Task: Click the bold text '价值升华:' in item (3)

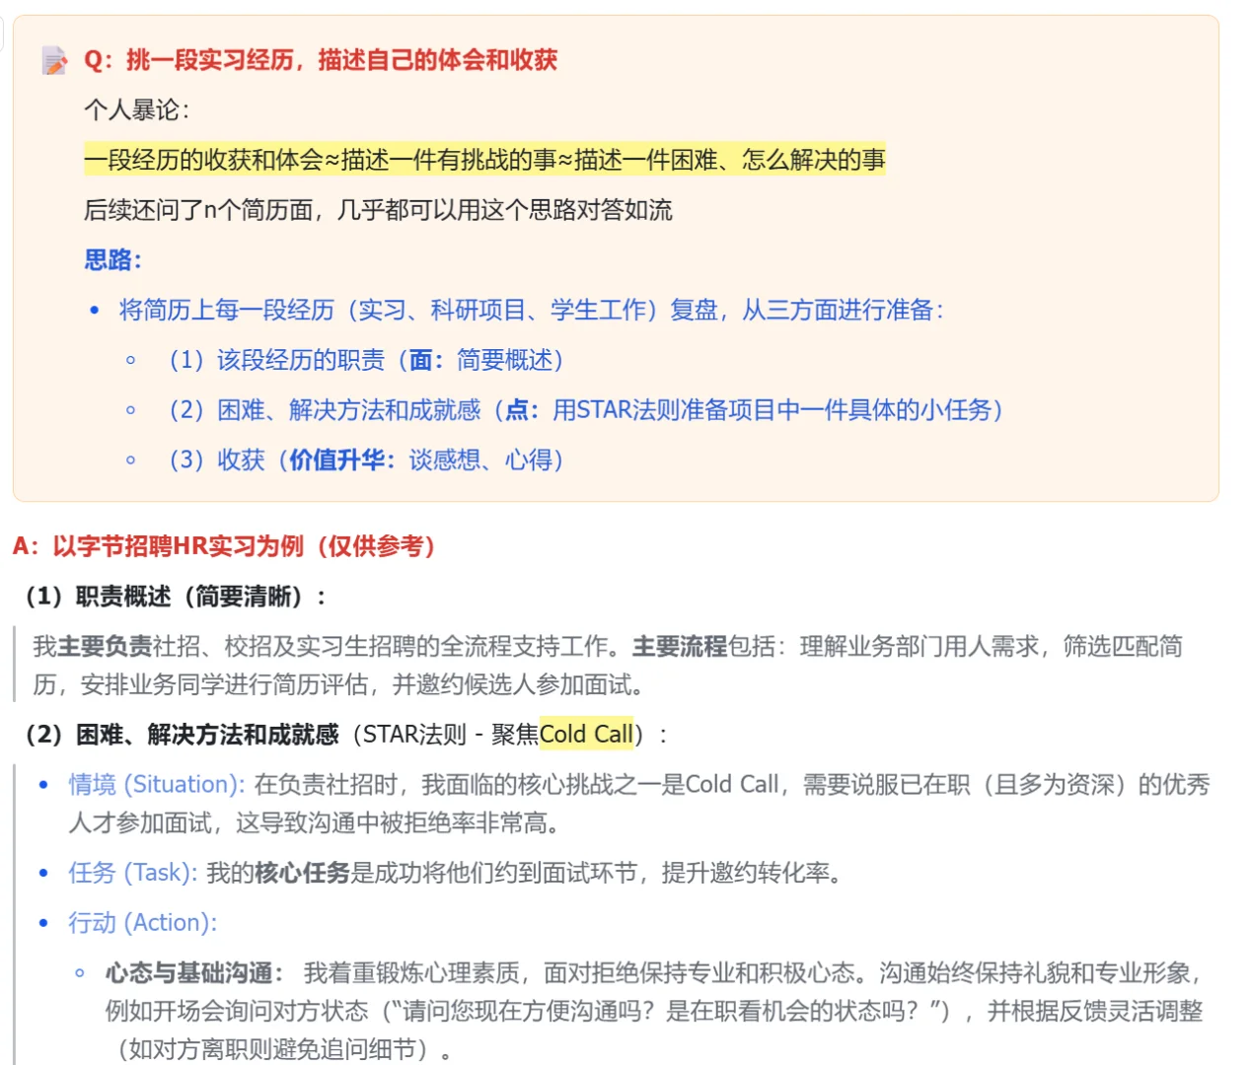Action: click(342, 461)
